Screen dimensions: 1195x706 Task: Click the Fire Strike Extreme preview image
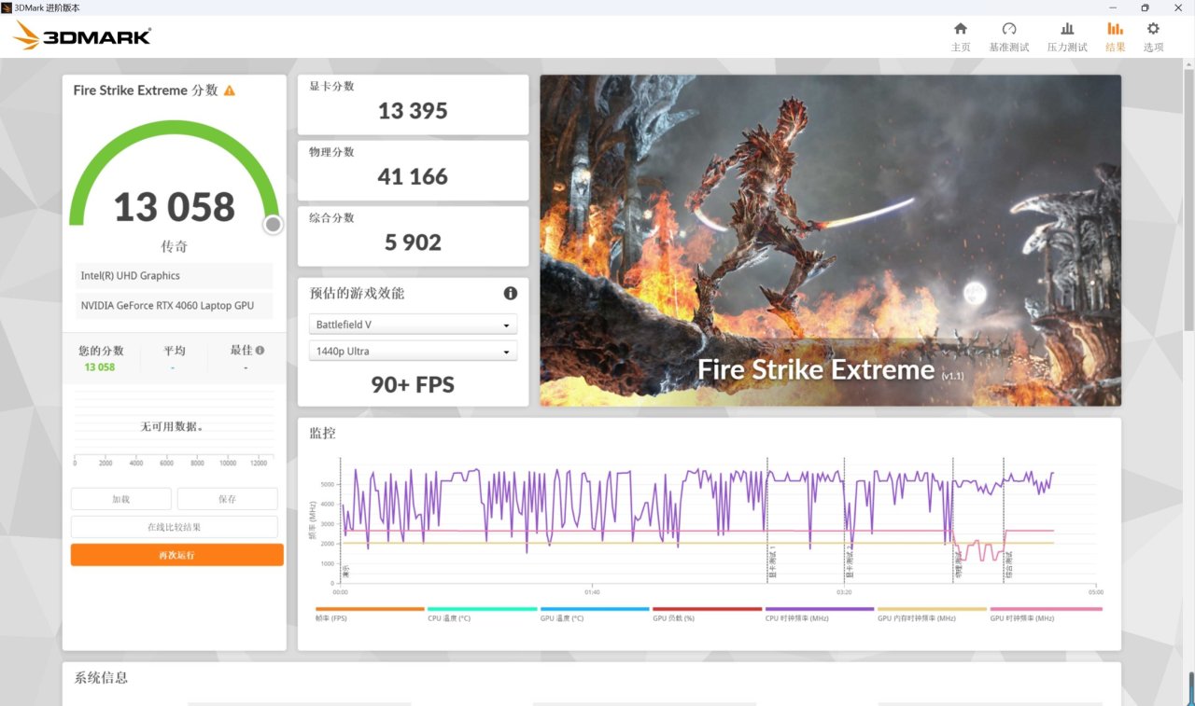(830, 241)
